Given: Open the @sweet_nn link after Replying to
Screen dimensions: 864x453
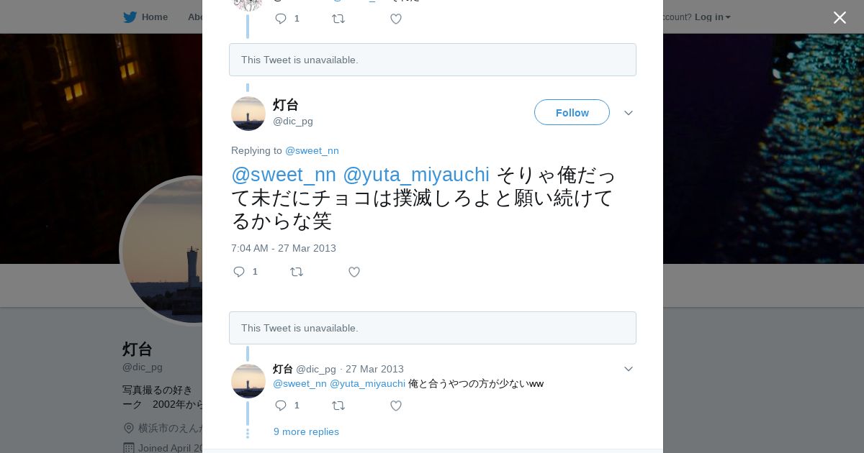Looking at the screenshot, I should 312,150.
